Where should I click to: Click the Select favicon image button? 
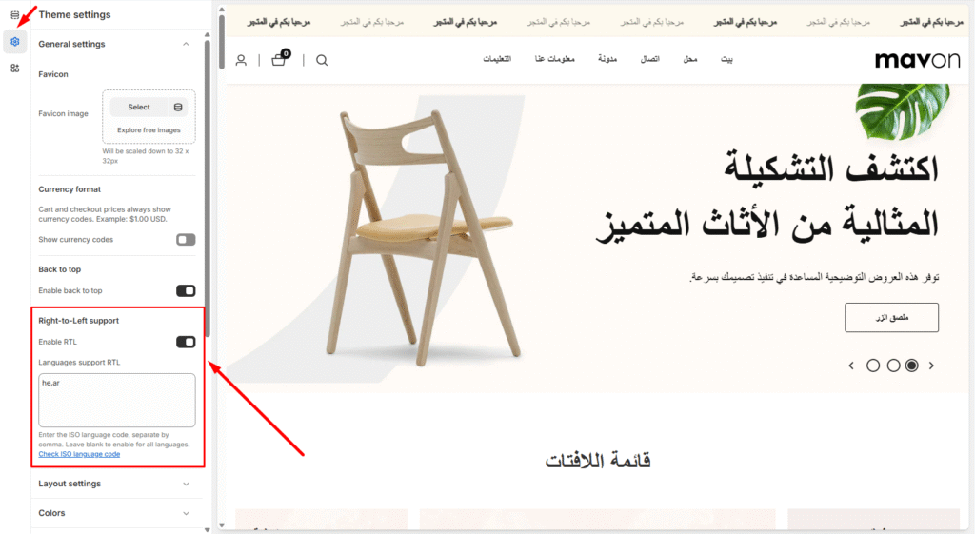139,108
